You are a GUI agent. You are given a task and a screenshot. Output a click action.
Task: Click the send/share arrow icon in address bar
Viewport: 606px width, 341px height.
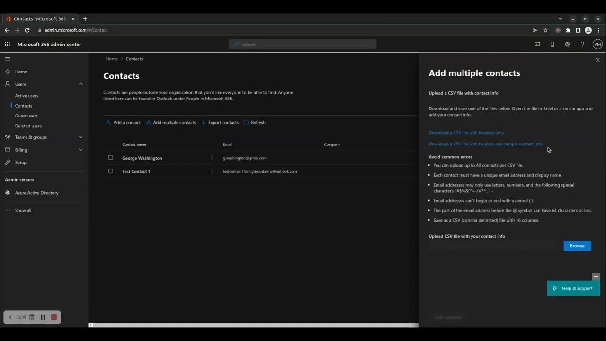[535, 30]
